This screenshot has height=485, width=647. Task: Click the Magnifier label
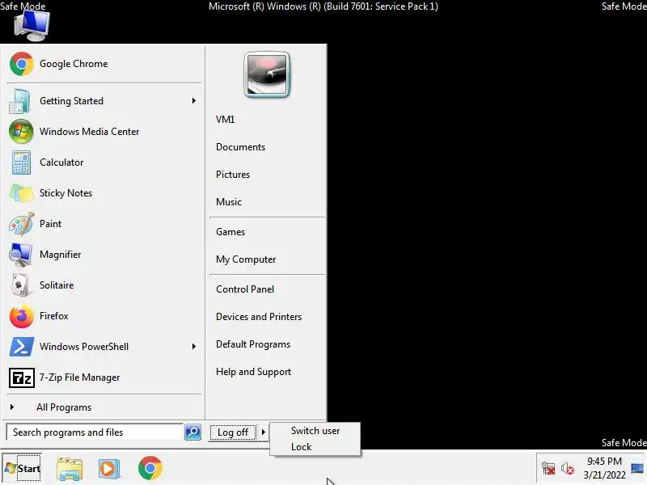click(x=60, y=255)
